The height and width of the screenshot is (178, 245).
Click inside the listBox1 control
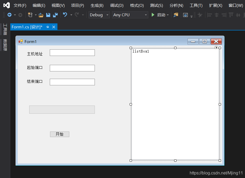coord(175,104)
